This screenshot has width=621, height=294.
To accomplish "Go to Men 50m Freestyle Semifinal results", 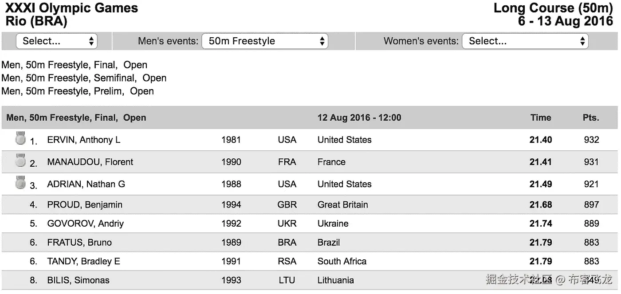I will pyautogui.click(x=84, y=78).
